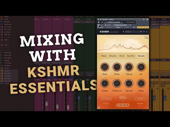This screenshot has height=127, width=170.
Task: Toggle the CLIPPER button
Action: click(x=140, y=99)
